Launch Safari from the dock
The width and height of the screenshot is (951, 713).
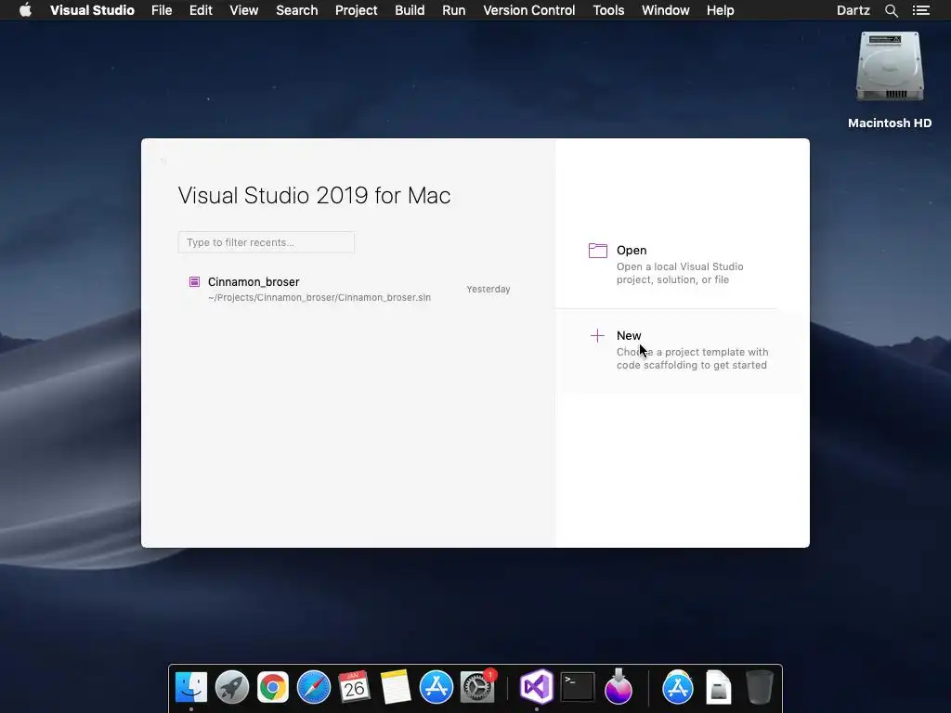tap(314, 688)
